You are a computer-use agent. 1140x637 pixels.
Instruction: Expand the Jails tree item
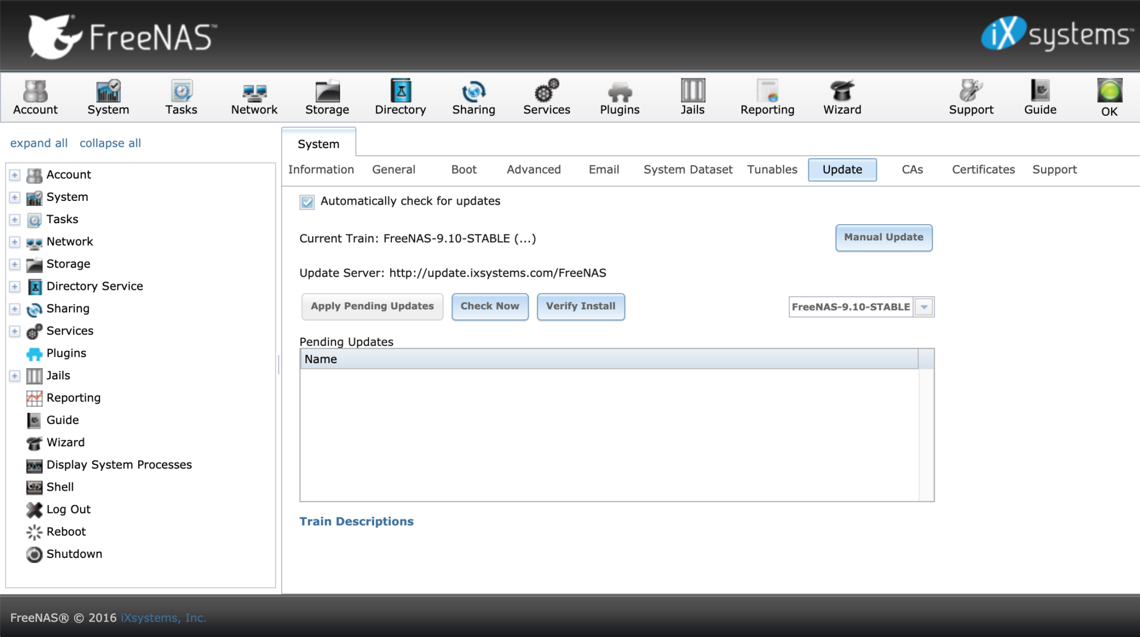[x=14, y=376]
